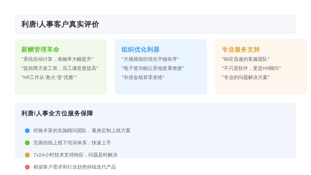Click quote "响应迅速的客服团队"
The image size is (311, 175).
[x=246, y=59]
